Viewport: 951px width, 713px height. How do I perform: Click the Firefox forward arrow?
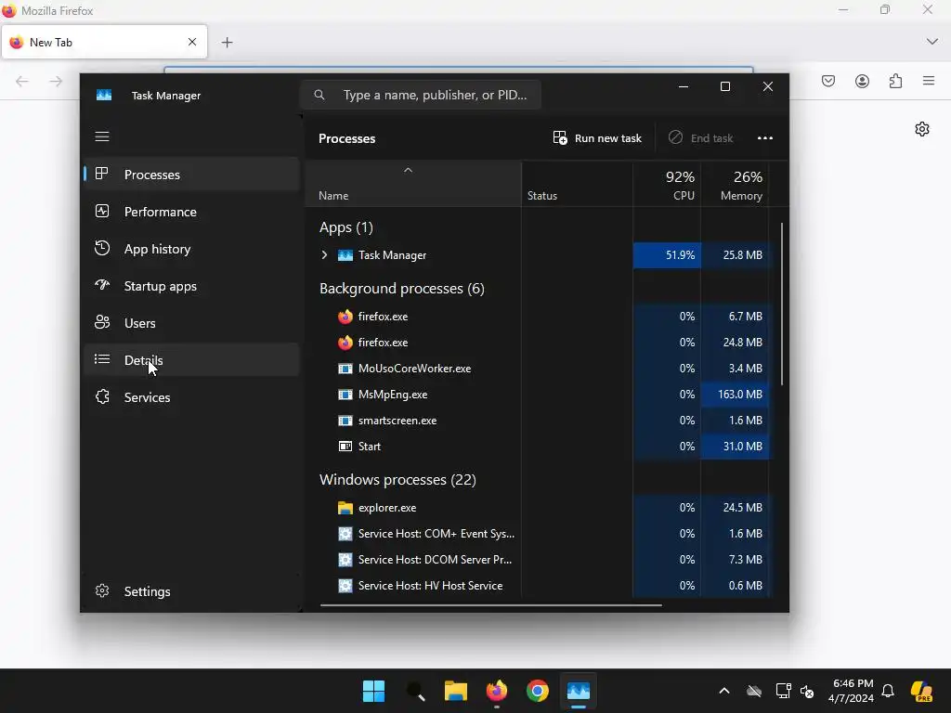[x=56, y=82]
